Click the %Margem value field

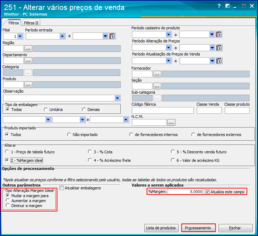[x=185, y=192]
